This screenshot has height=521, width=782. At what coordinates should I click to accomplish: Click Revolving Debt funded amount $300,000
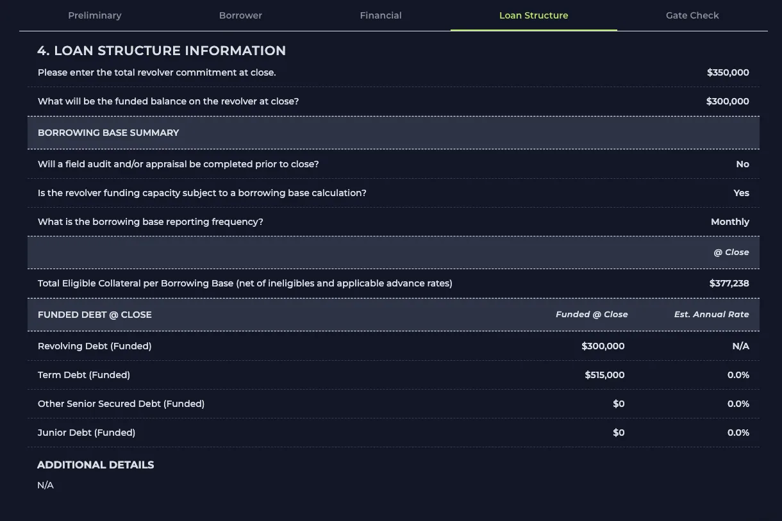tap(603, 346)
